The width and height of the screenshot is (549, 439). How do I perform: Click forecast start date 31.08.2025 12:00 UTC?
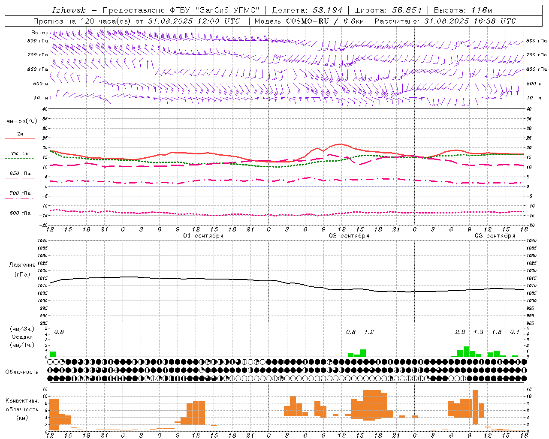pyautogui.click(x=194, y=21)
